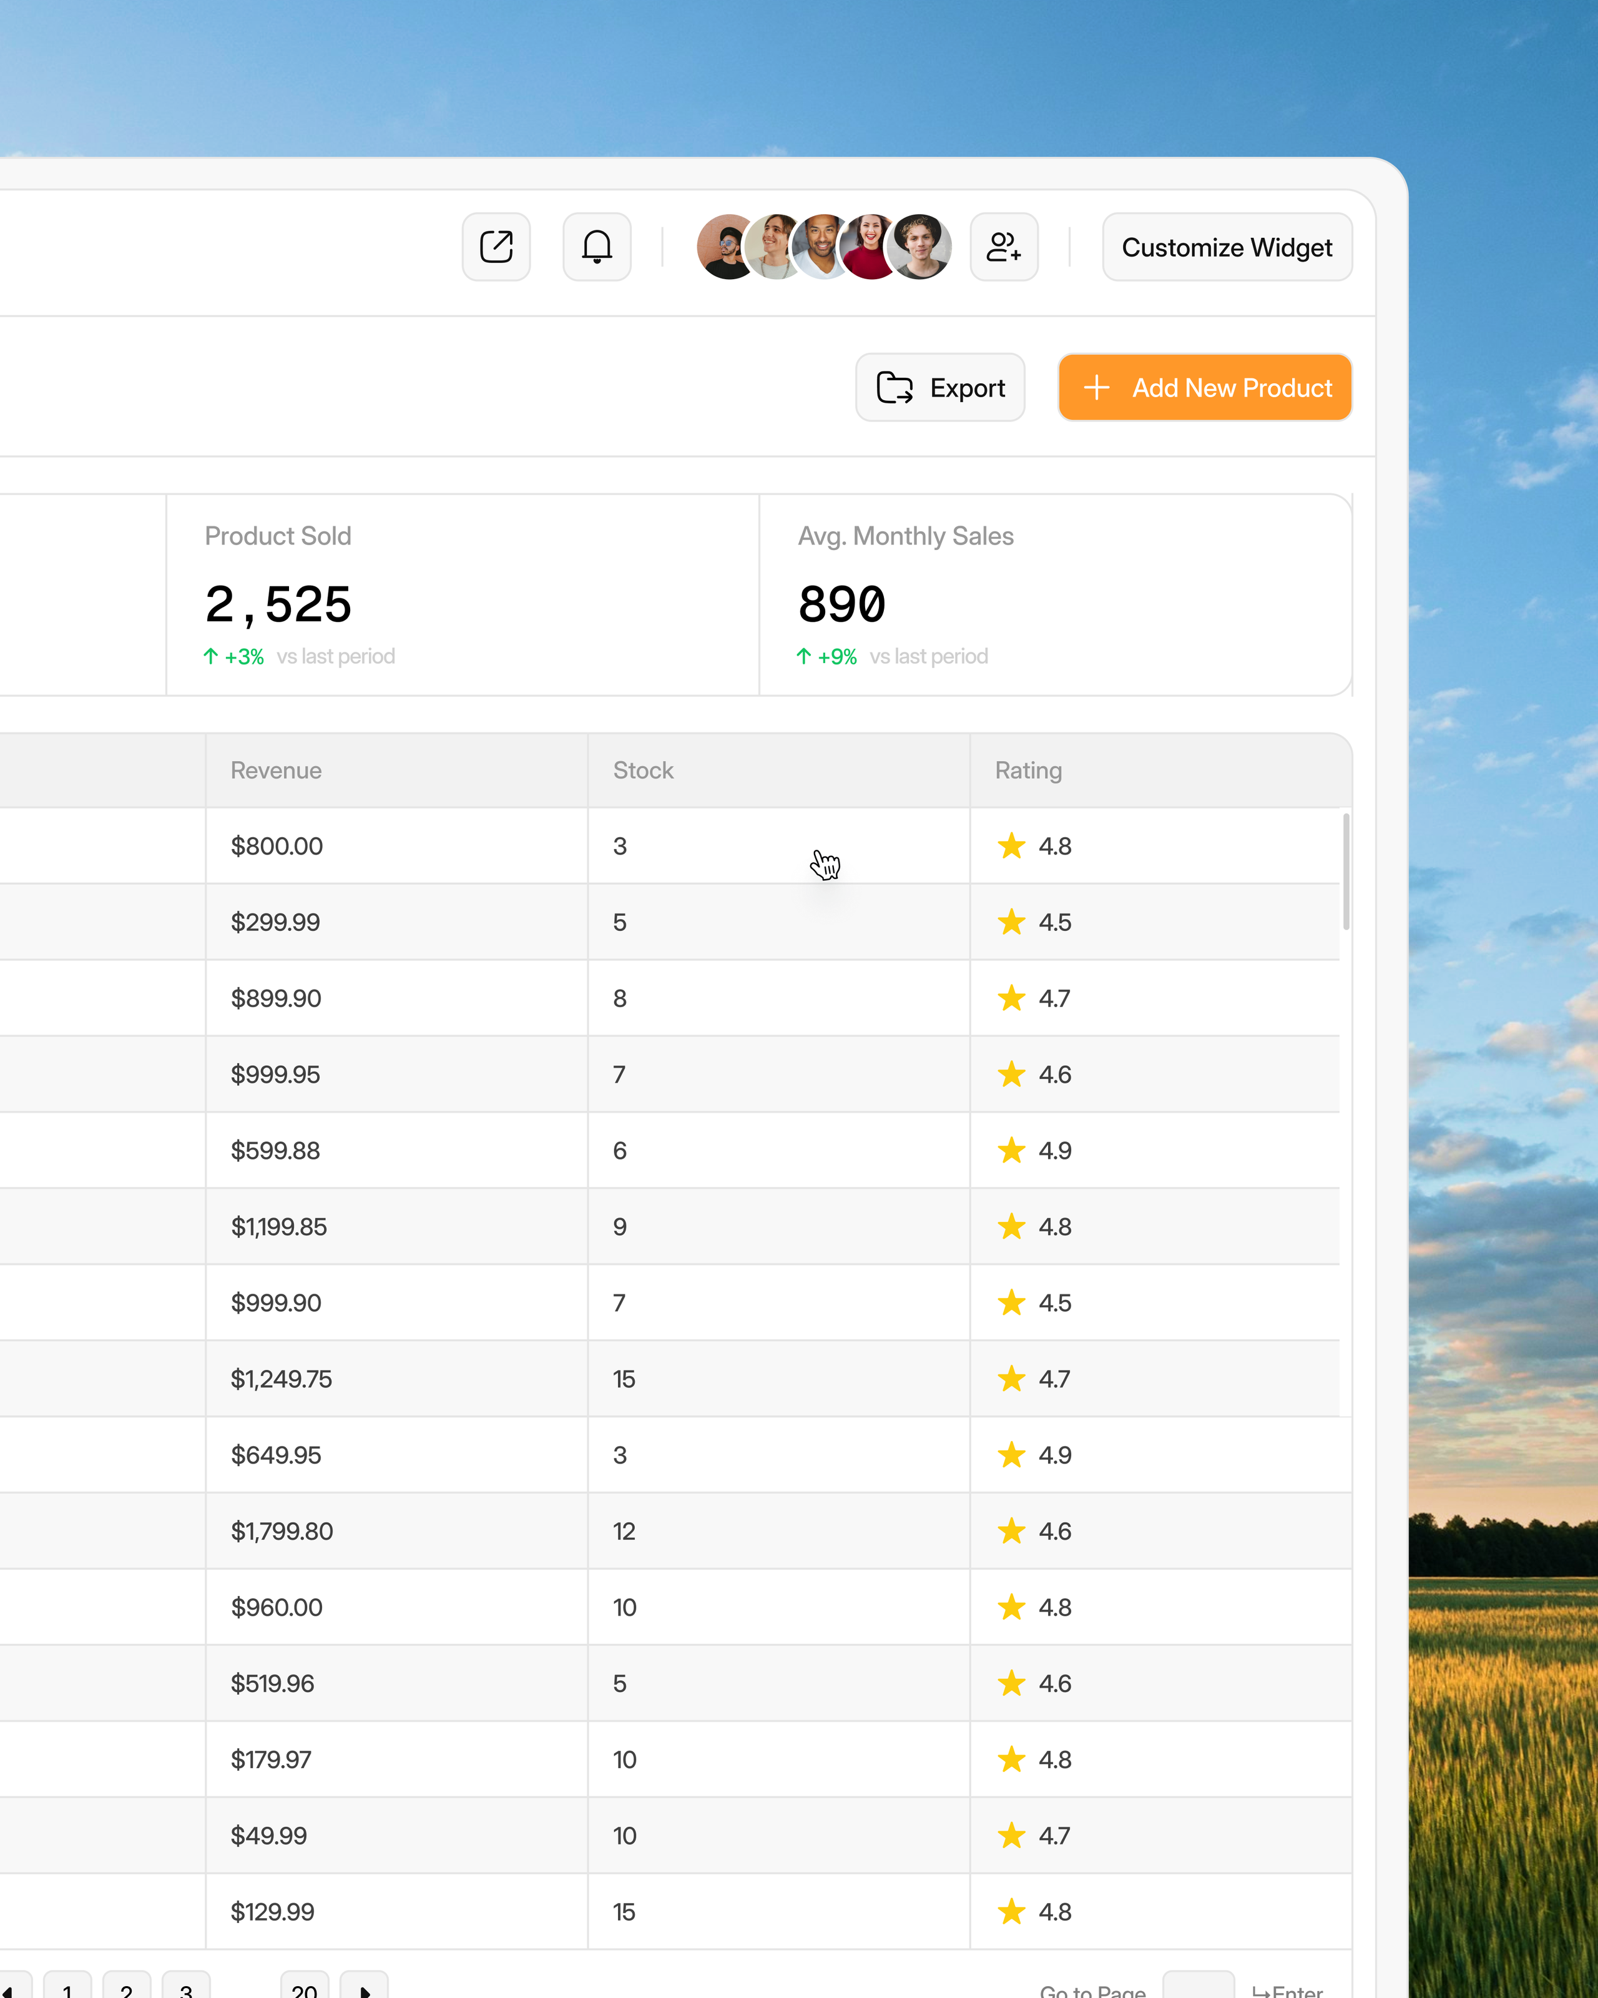The image size is (1598, 1998).
Task: Click the next page arrow
Action: coord(364,1984)
